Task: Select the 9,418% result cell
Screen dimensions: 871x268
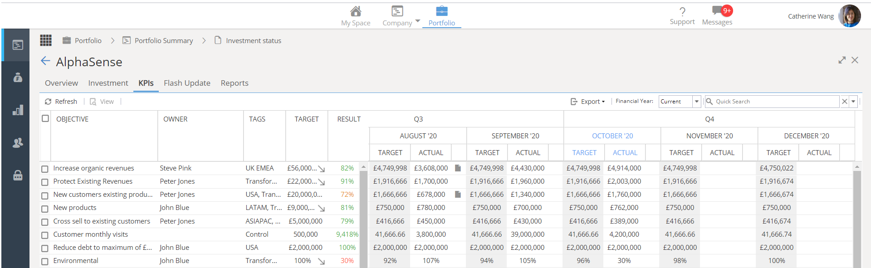Action: pos(347,234)
